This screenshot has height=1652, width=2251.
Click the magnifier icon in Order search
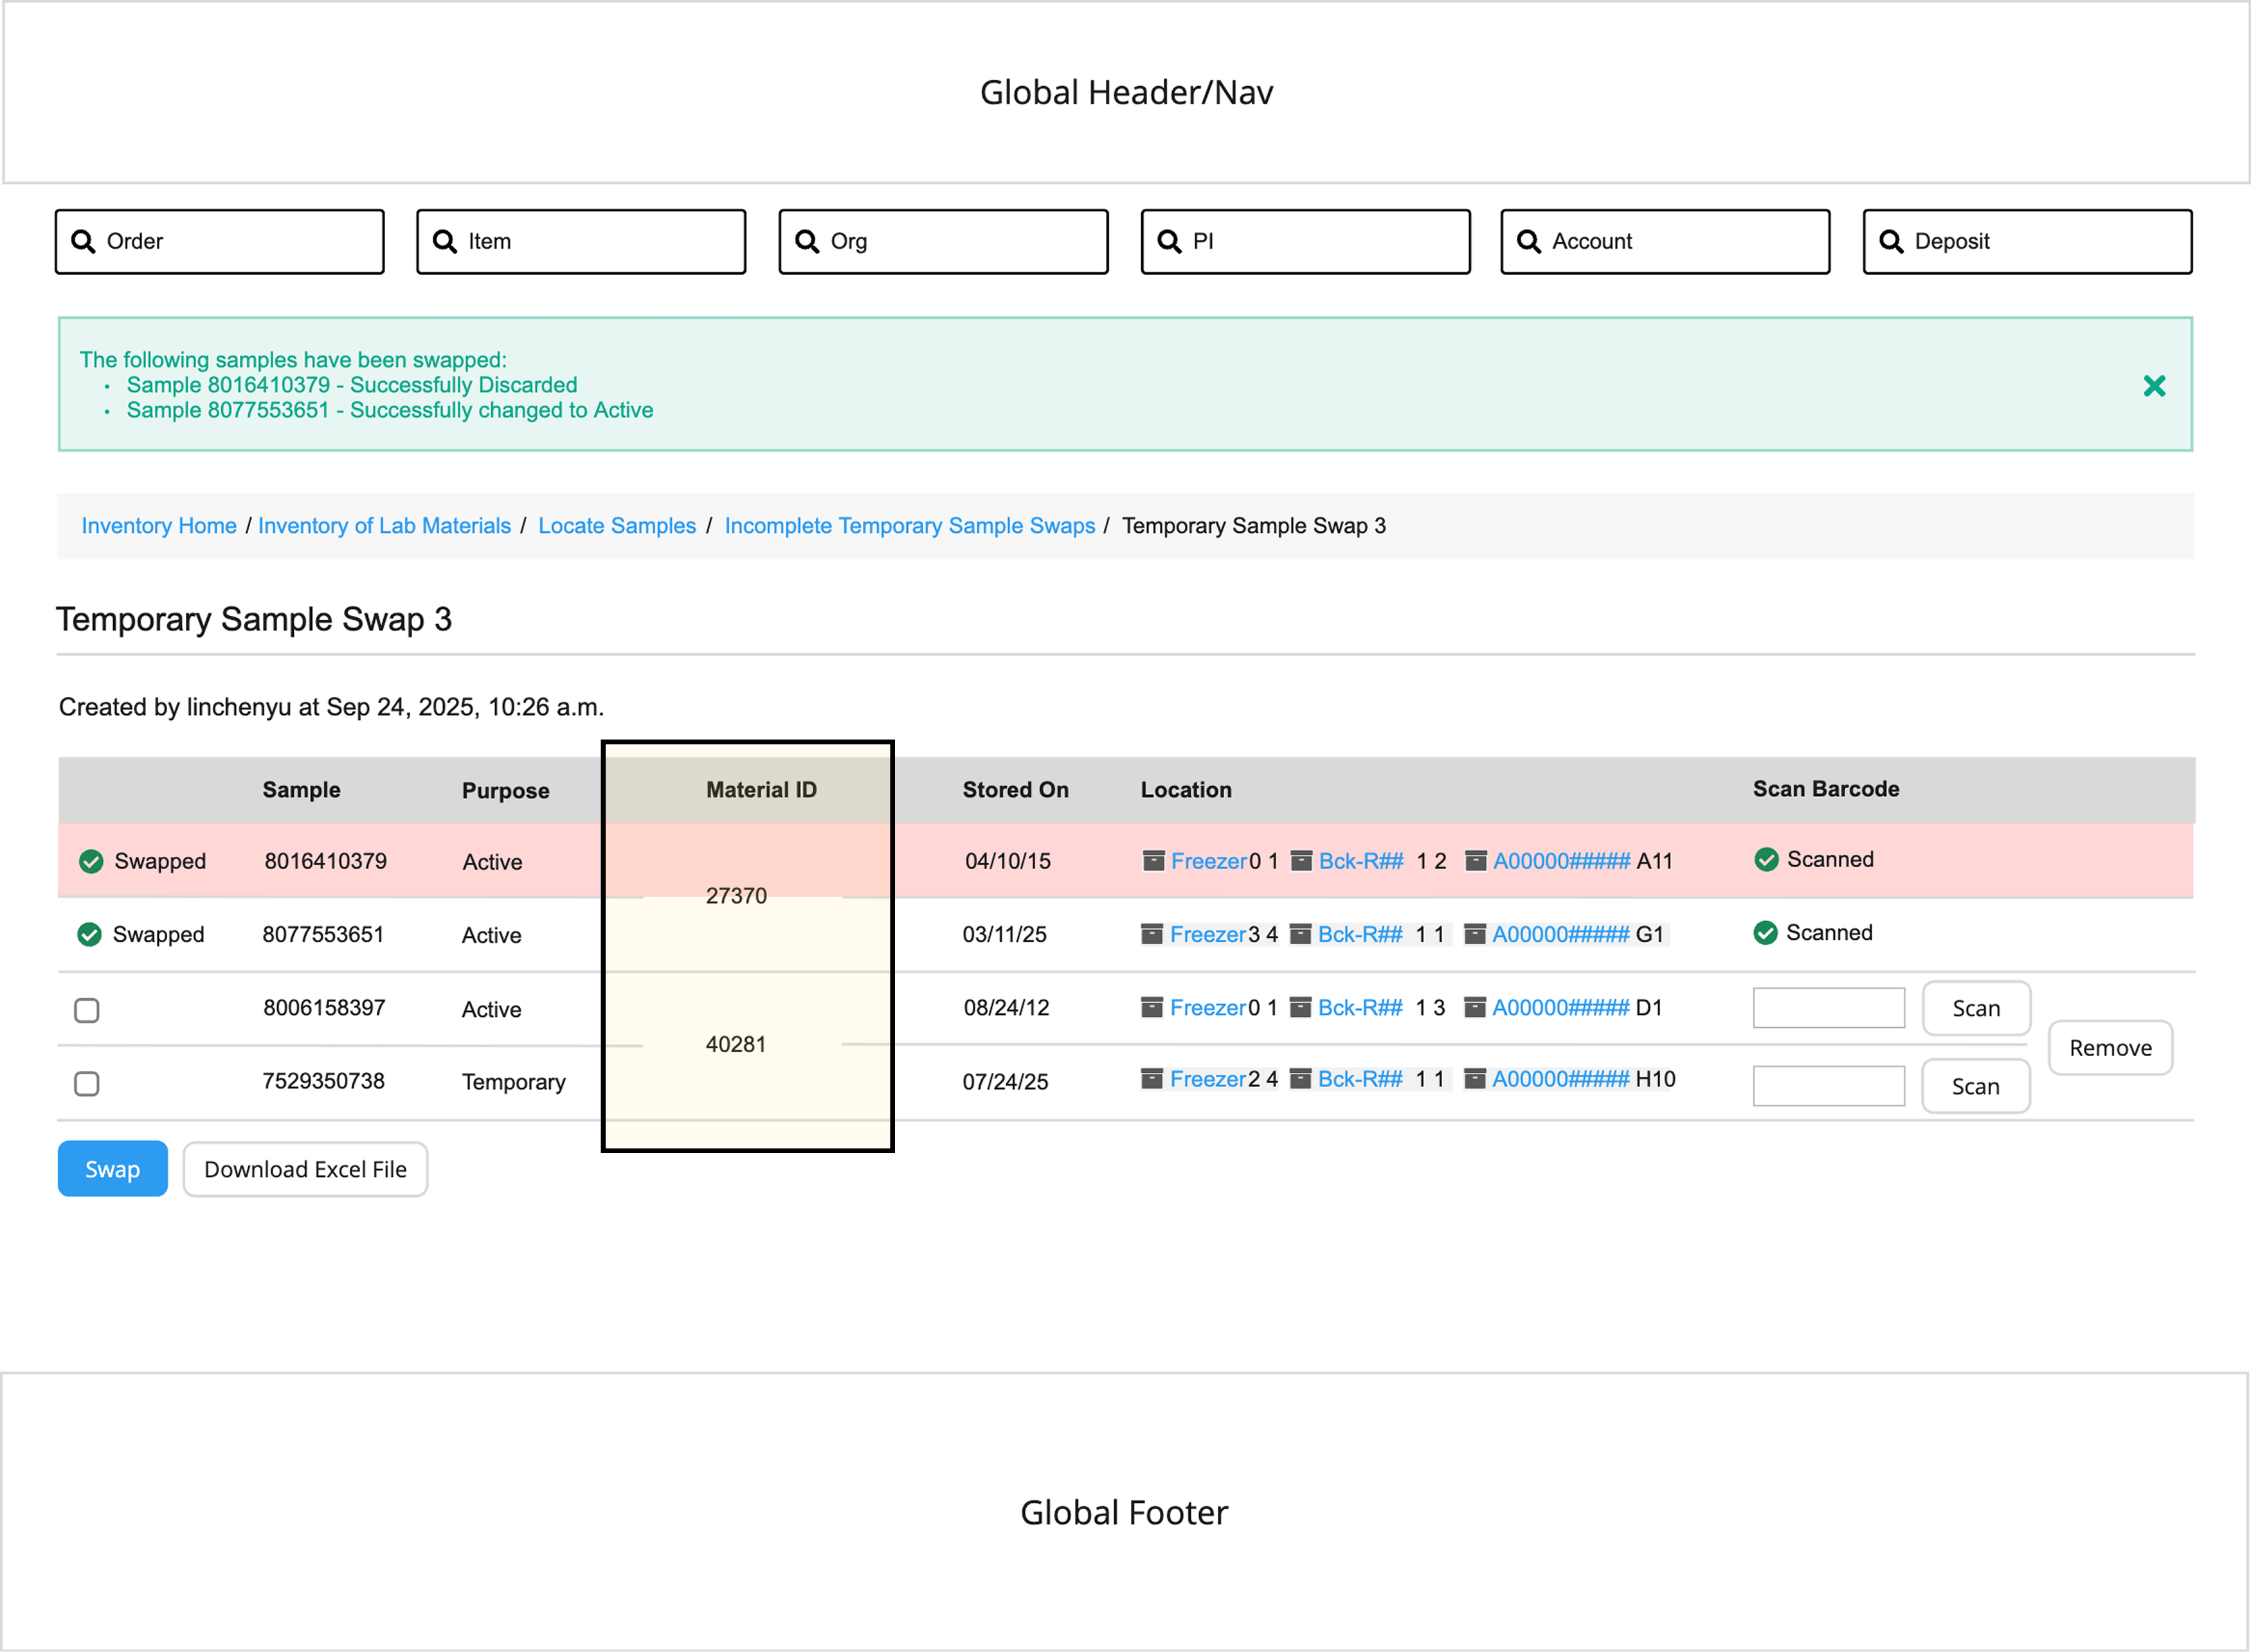click(x=83, y=241)
